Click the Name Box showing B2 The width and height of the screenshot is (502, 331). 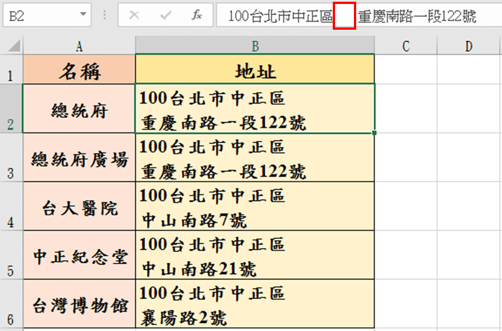(x=40, y=15)
